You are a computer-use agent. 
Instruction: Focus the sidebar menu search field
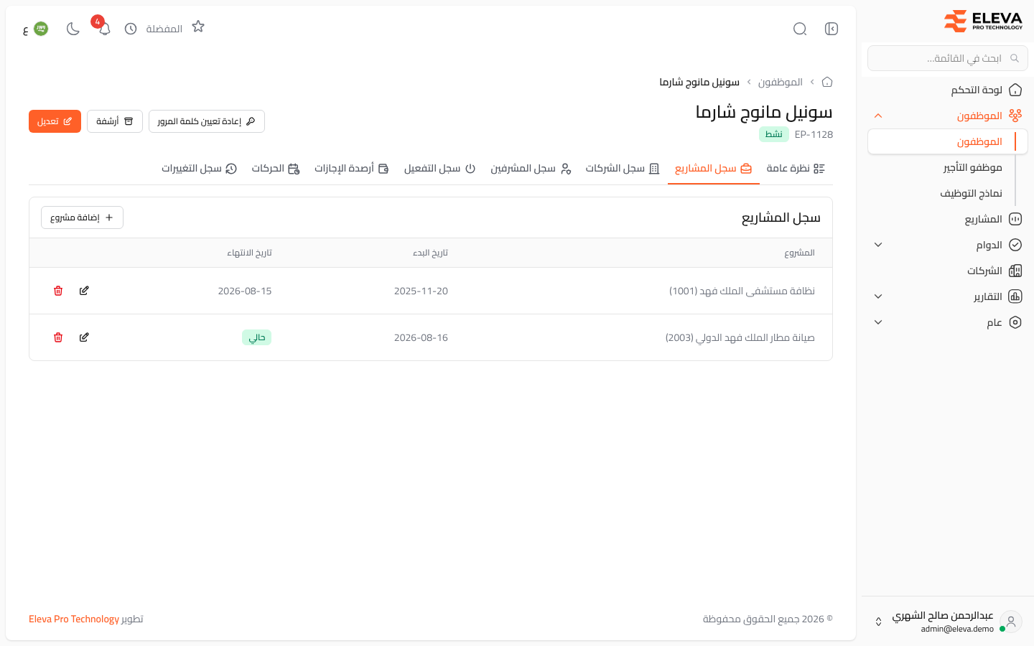tap(948, 58)
